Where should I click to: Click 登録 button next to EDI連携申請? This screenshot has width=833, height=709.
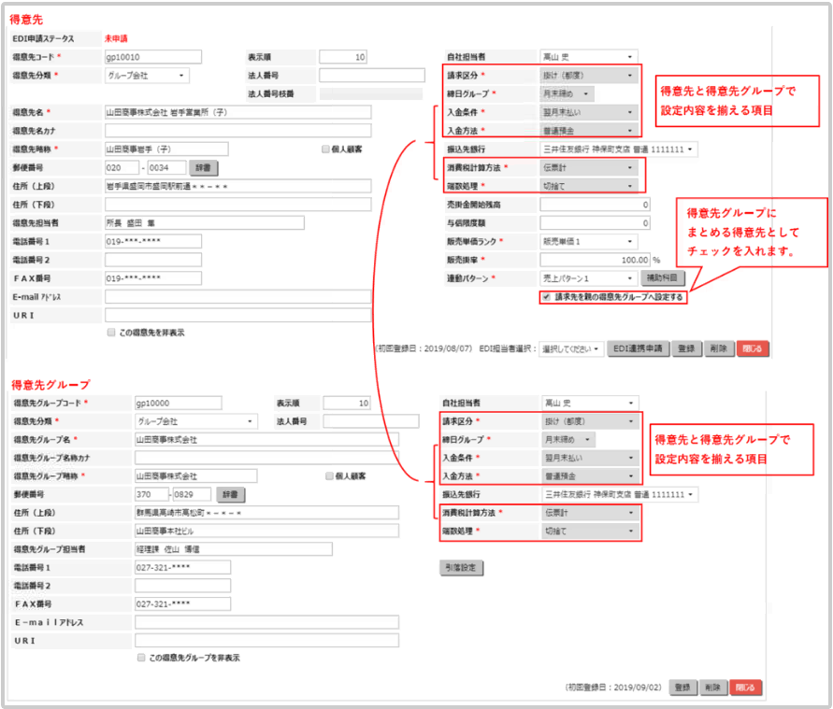coord(687,348)
